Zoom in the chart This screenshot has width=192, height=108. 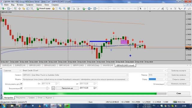pos(60,9)
